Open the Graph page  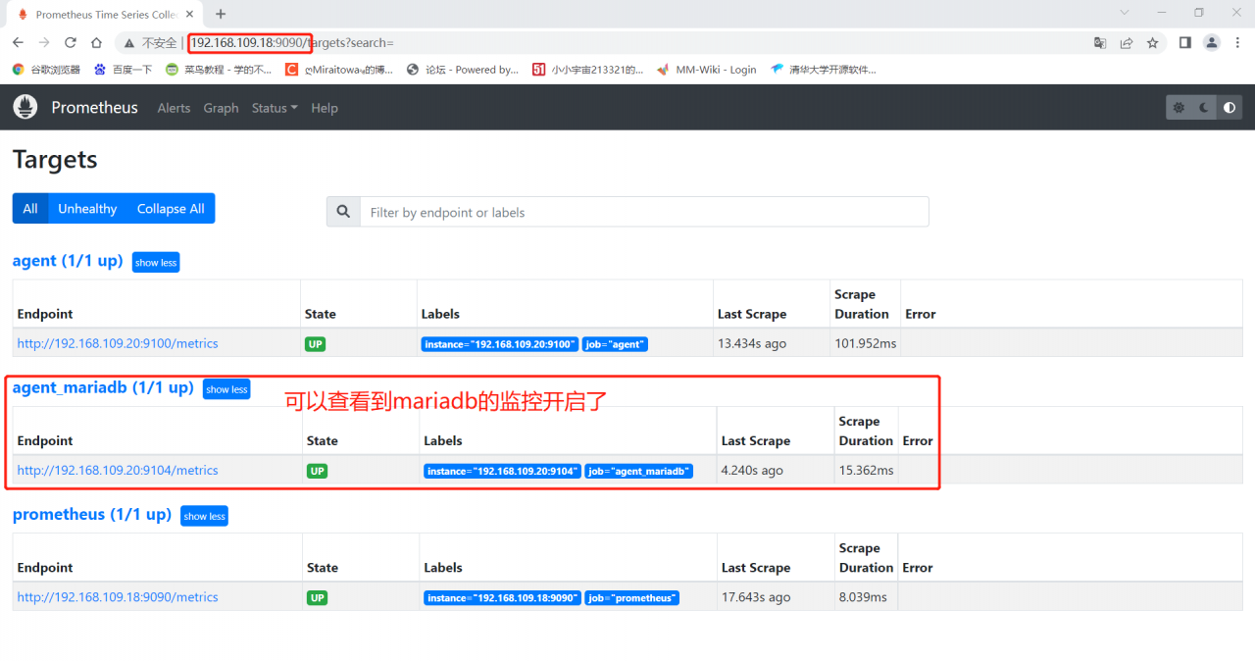click(x=221, y=108)
